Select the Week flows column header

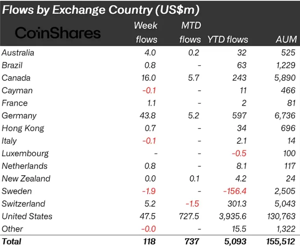coord(146,33)
